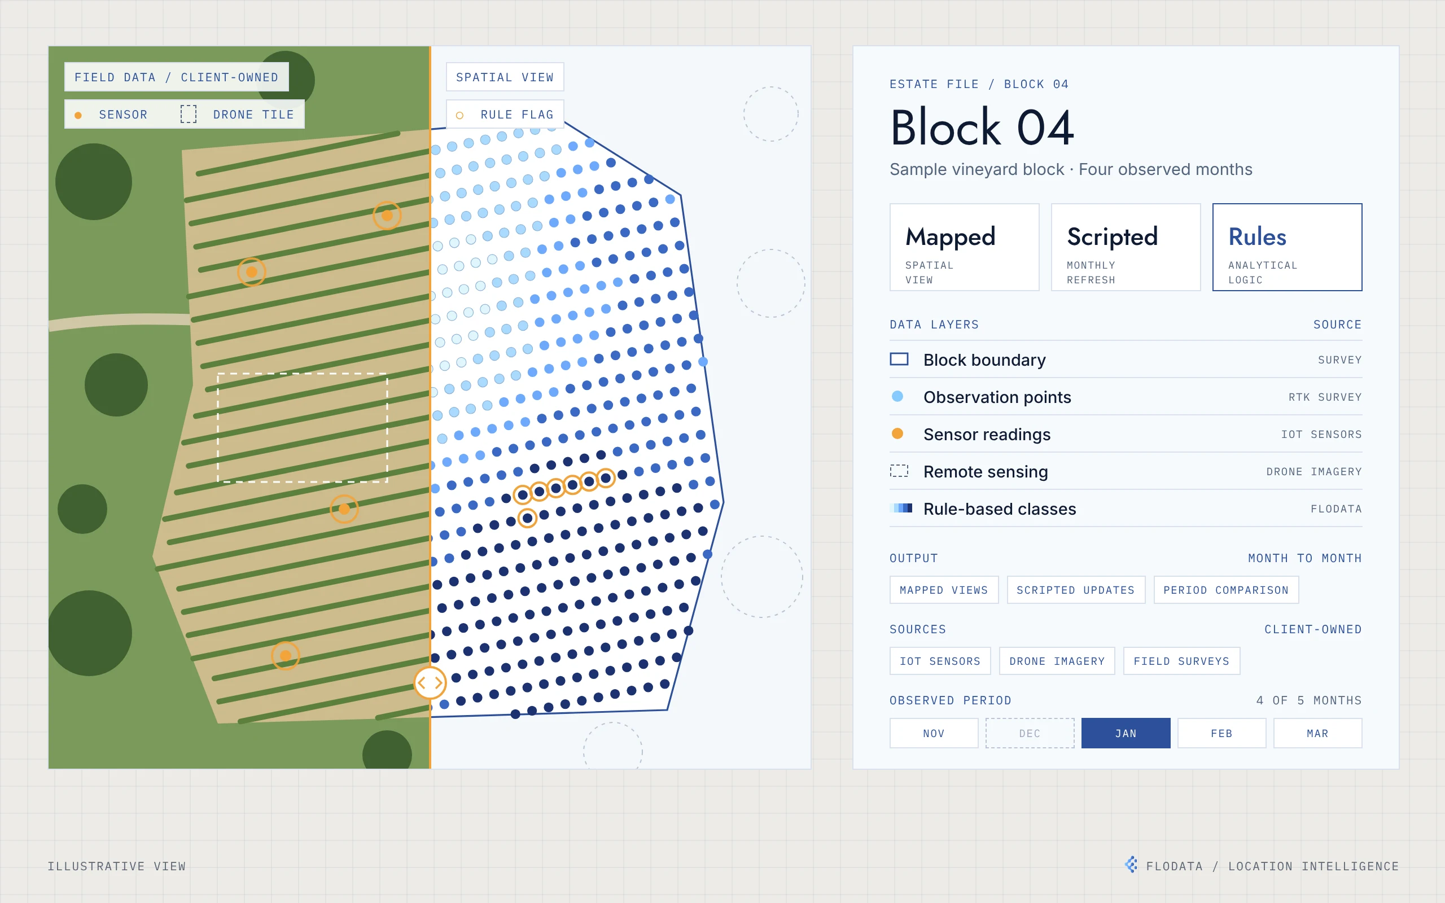This screenshot has width=1445, height=903.
Task: Click the Block boundary rectangle icon
Action: 899,359
